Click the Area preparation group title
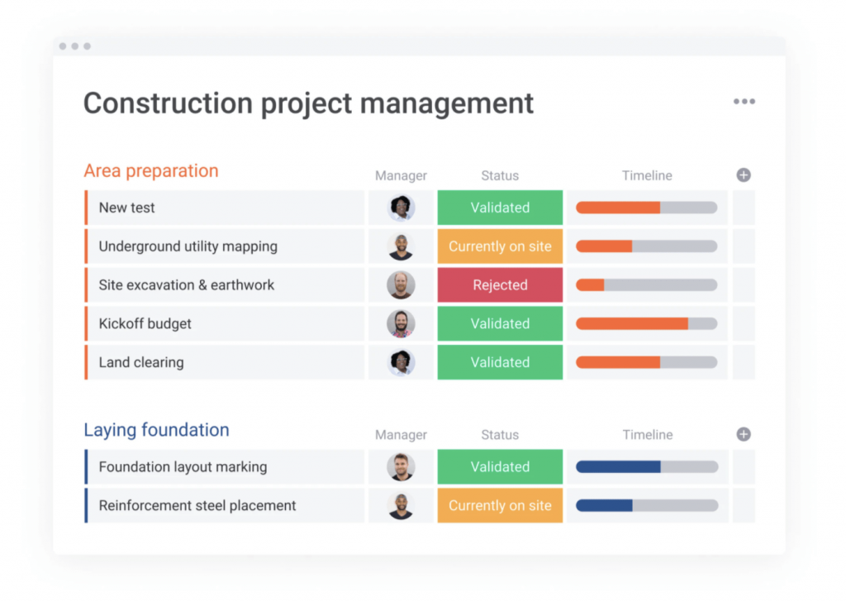The height and width of the screenshot is (602, 846). (x=151, y=170)
